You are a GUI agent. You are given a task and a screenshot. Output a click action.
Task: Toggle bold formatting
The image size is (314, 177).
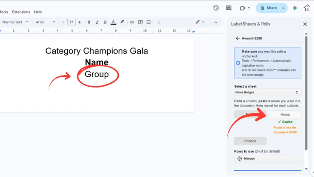[x=89, y=22]
